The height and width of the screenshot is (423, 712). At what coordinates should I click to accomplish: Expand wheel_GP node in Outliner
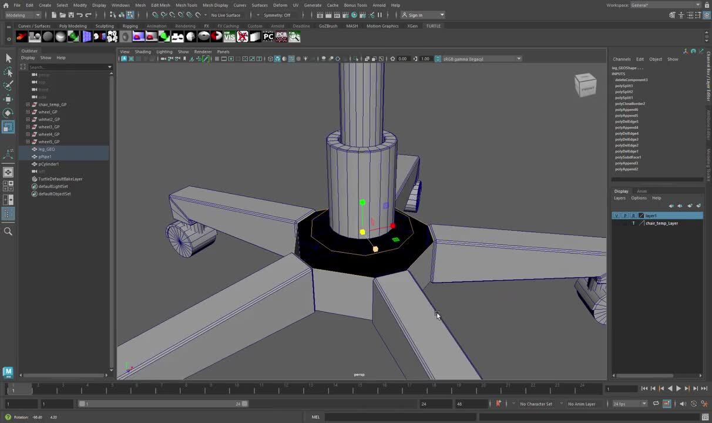click(x=28, y=112)
